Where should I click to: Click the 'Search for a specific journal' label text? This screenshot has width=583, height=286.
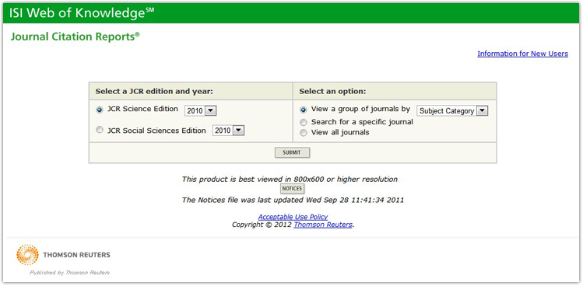[x=362, y=122]
